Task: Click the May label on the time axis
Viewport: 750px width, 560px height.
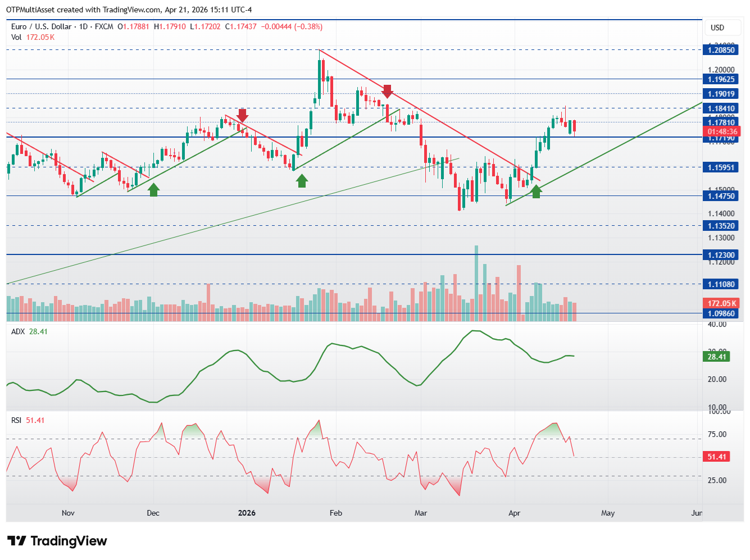Action: (x=608, y=513)
